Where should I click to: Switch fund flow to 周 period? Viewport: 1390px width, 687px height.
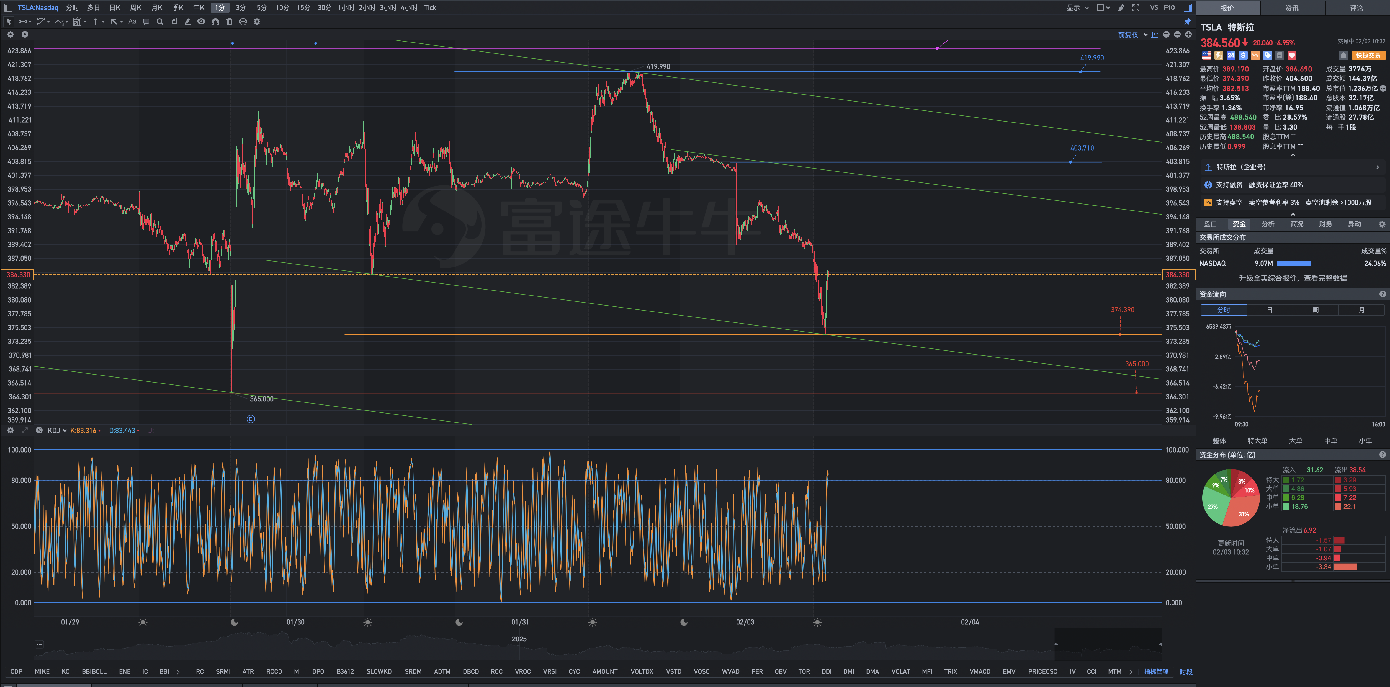pyautogui.click(x=1316, y=310)
